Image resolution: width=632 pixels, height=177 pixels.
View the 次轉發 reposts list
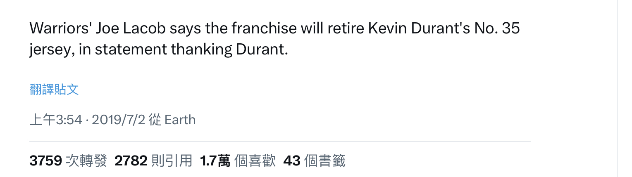(x=86, y=161)
